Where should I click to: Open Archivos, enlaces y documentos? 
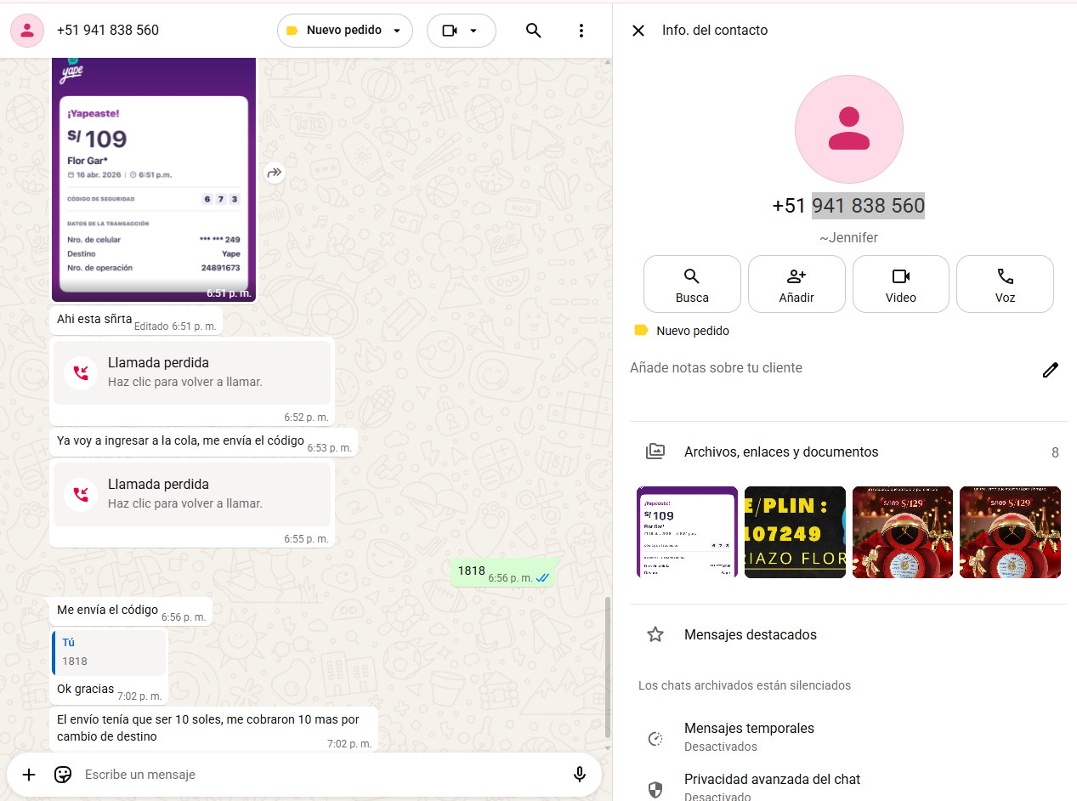(x=780, y=452)
